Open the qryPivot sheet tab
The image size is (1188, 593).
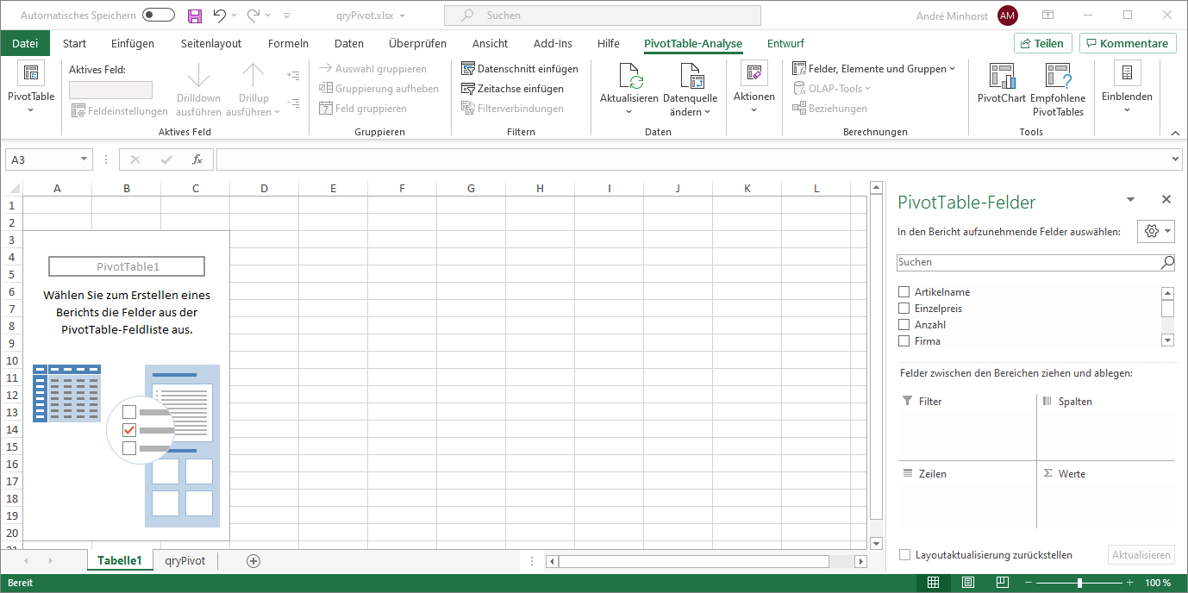185,560
